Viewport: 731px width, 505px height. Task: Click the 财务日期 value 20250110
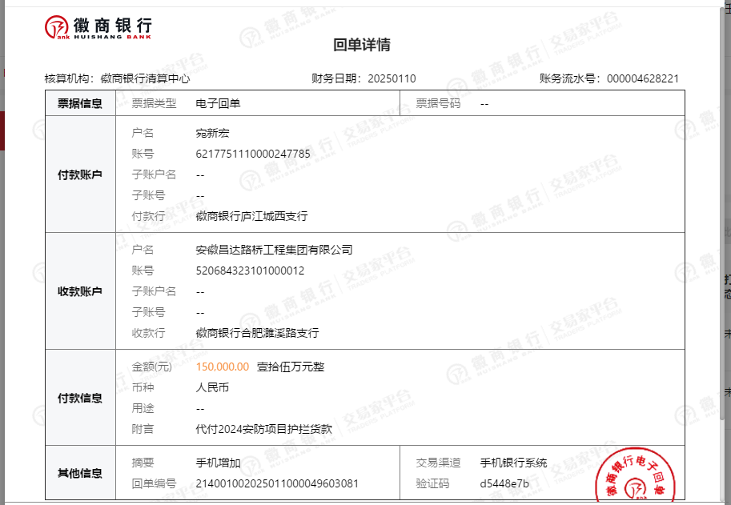(392, 78)
